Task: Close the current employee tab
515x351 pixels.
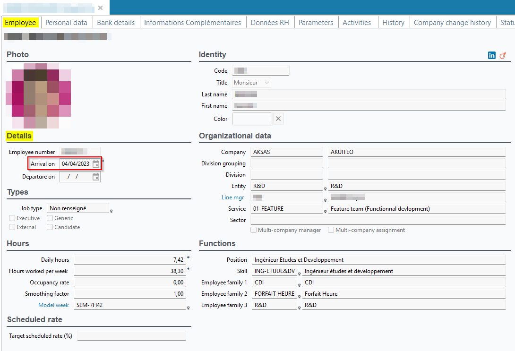Action: 100,8
